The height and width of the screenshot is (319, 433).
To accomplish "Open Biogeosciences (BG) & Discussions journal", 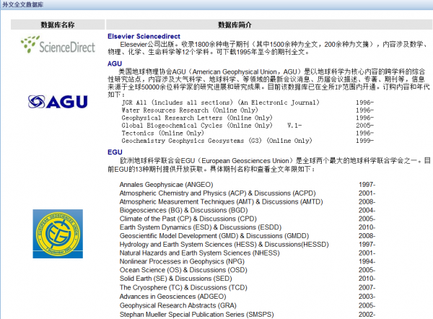I will point(183,210).
